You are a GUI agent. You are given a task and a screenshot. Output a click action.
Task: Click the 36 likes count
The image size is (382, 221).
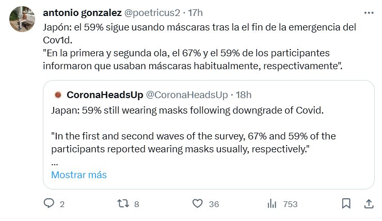tap(214, 204)
